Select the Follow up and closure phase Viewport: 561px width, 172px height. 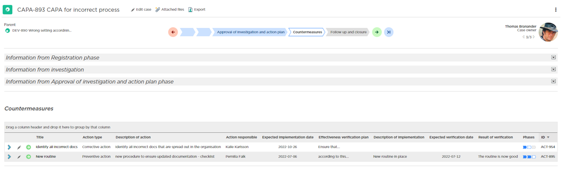pyautogui.click(x=348, y=32)
